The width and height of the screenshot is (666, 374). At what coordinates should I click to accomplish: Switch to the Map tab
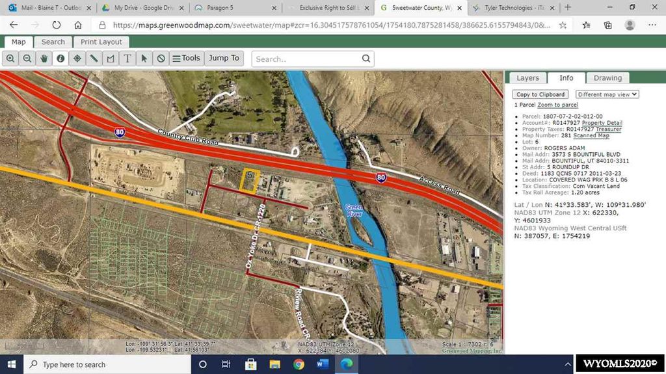[18, 42]
